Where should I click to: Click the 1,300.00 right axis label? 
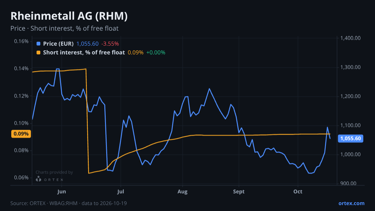coord(351,67)
